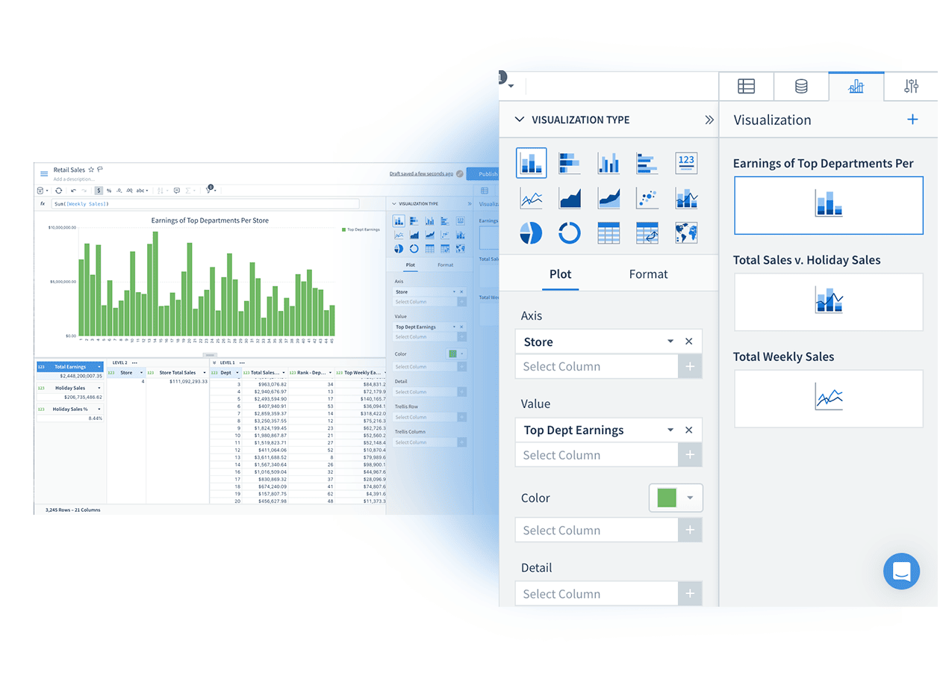Select stacked area chart in large panel
Viewport: 940px width, 677px height.
pos(608,198)
